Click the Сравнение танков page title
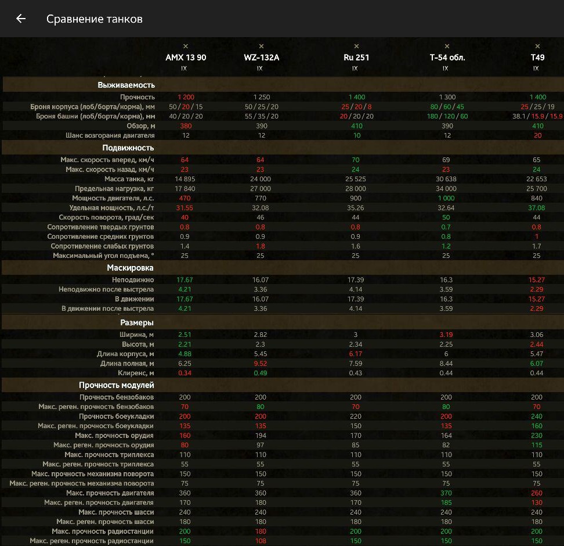 pos(95,19)
